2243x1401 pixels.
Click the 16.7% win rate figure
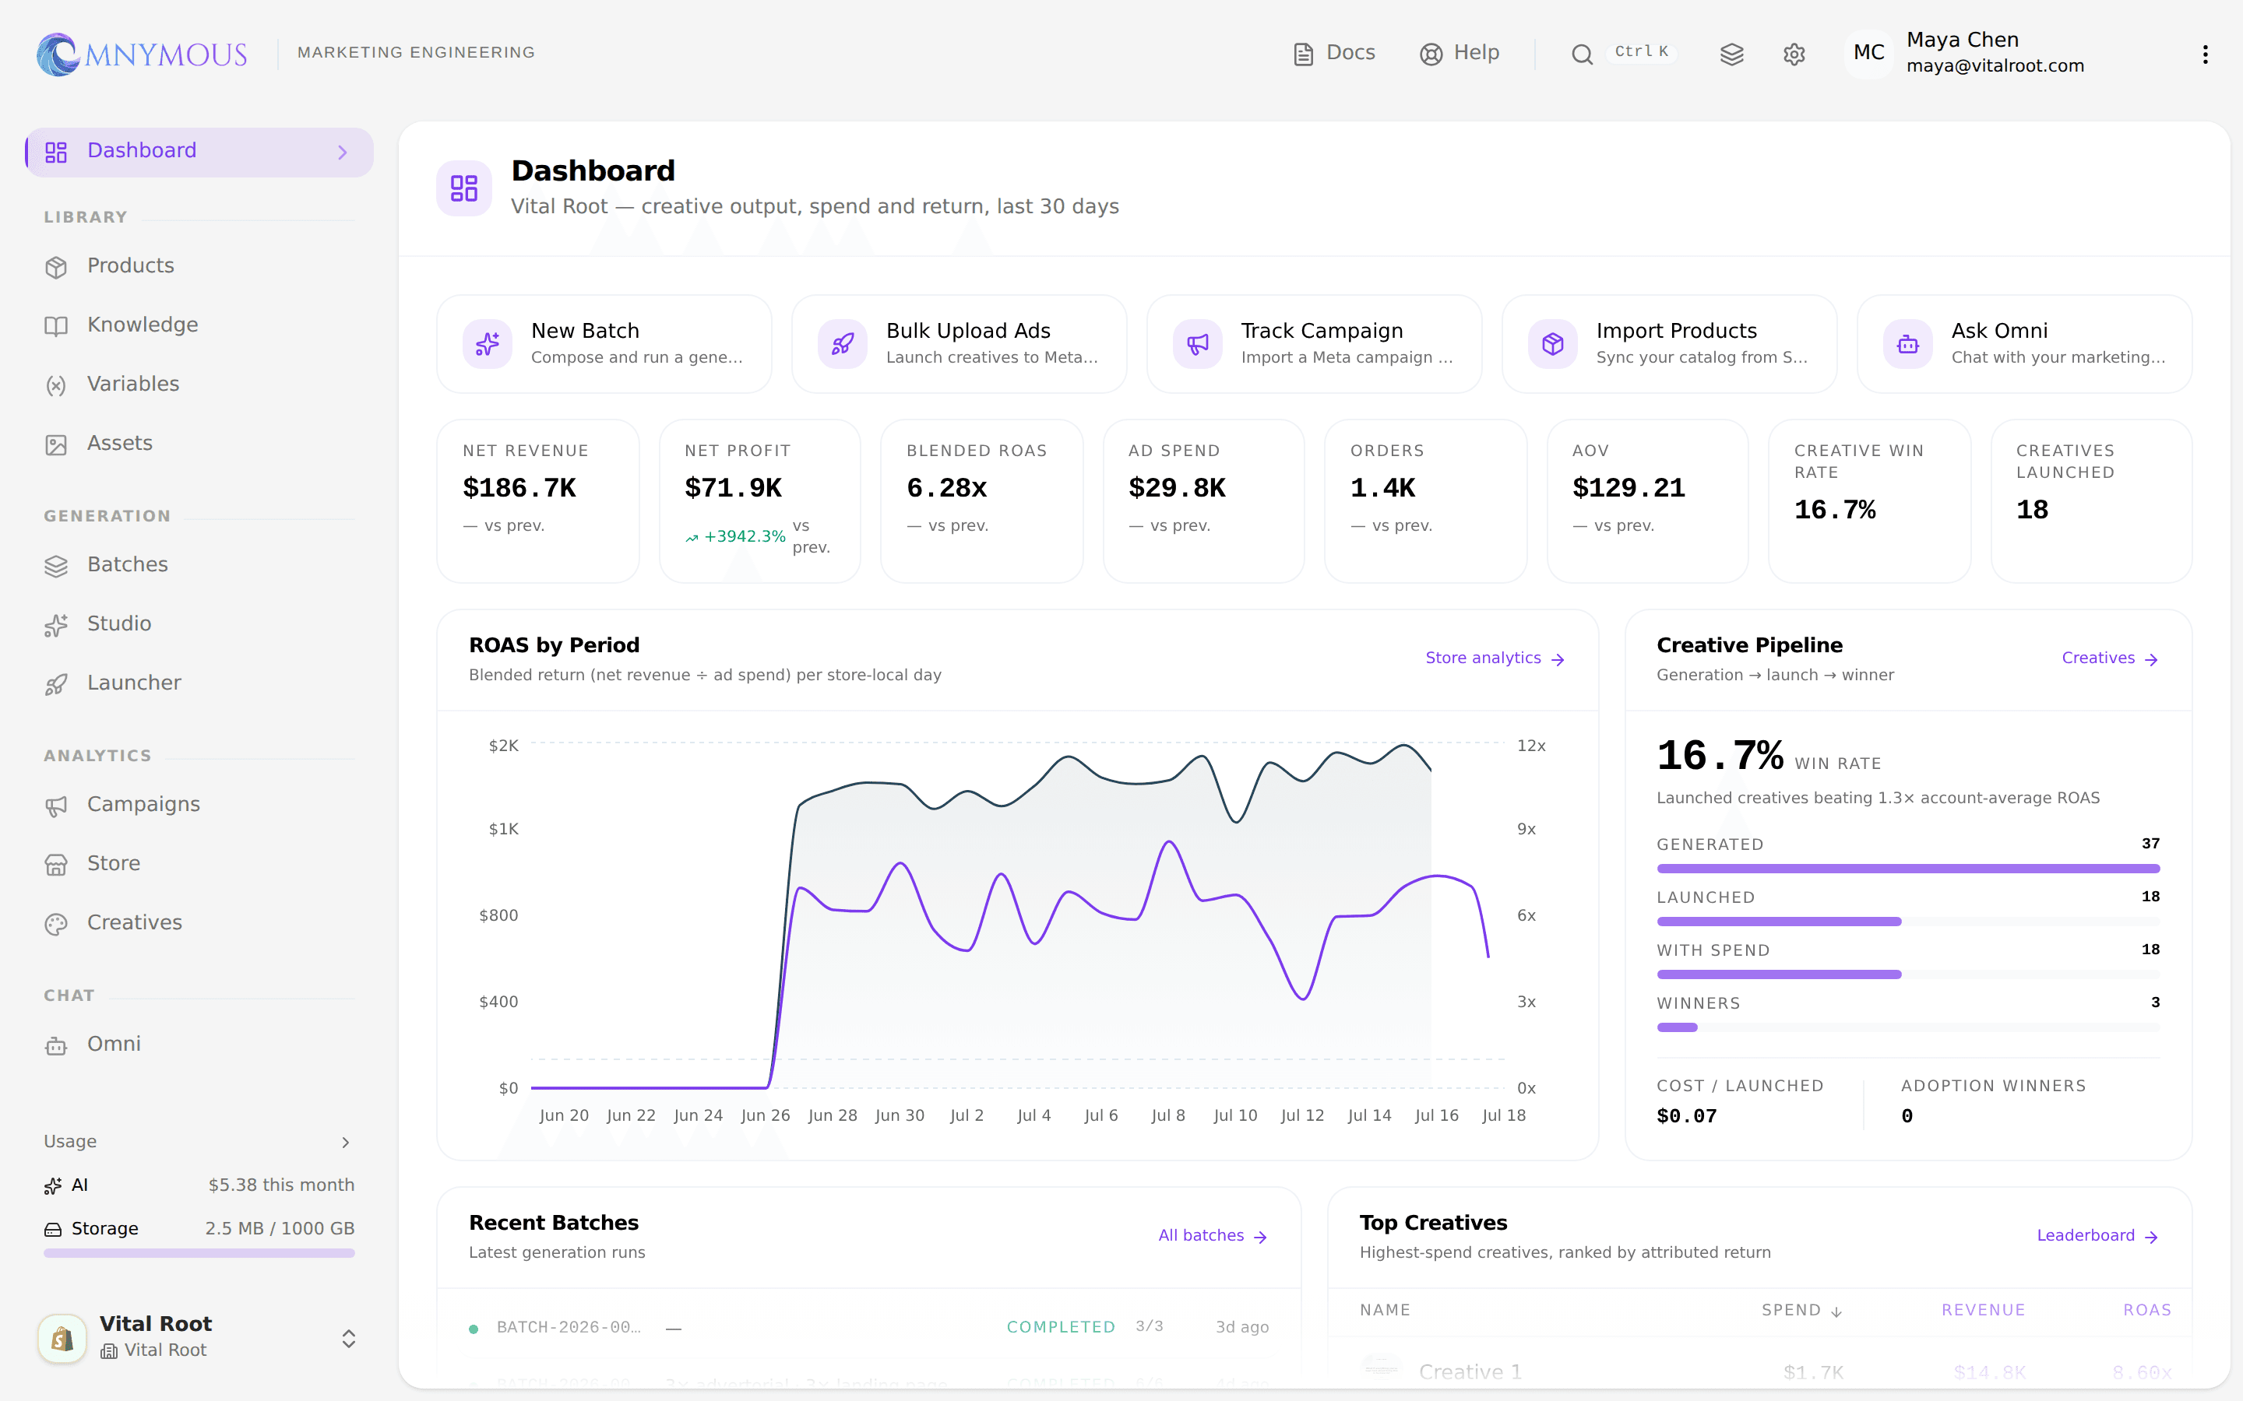pyautogui.click(x=1720, y=755)
